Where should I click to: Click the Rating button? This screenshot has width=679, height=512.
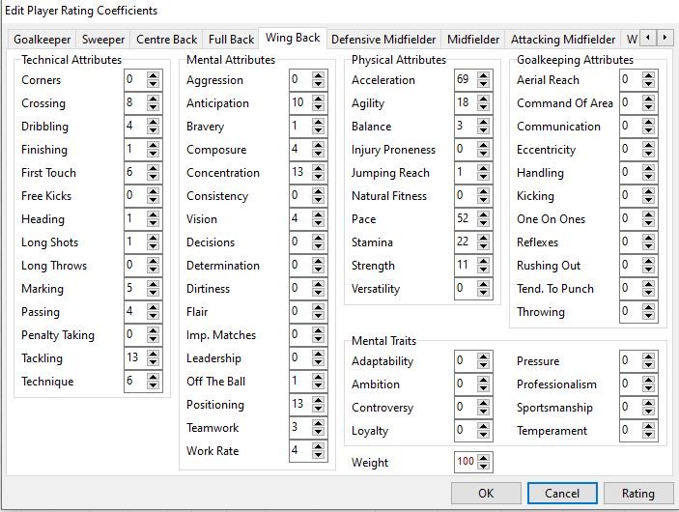coord(637,494)
